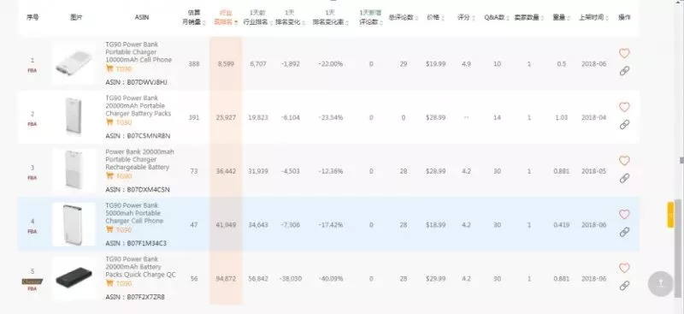The image size is (684, 314).
Task: Click the $29.99 price cell
Action: tap(435, 279)
